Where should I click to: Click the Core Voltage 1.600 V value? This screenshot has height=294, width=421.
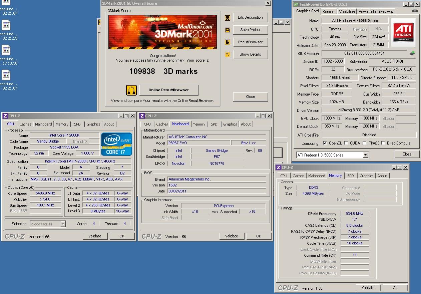[88, 153]
